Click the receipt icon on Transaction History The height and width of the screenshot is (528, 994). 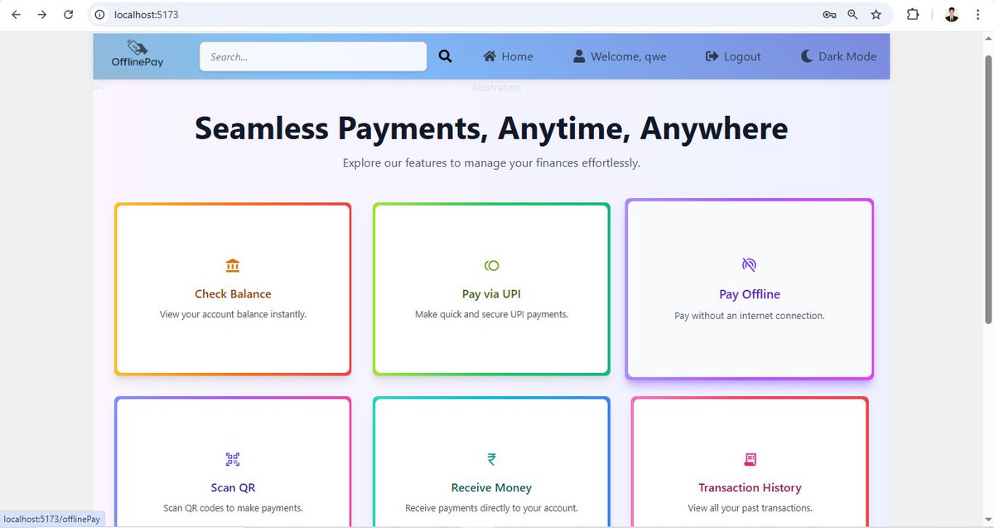[x=750, y=459]
